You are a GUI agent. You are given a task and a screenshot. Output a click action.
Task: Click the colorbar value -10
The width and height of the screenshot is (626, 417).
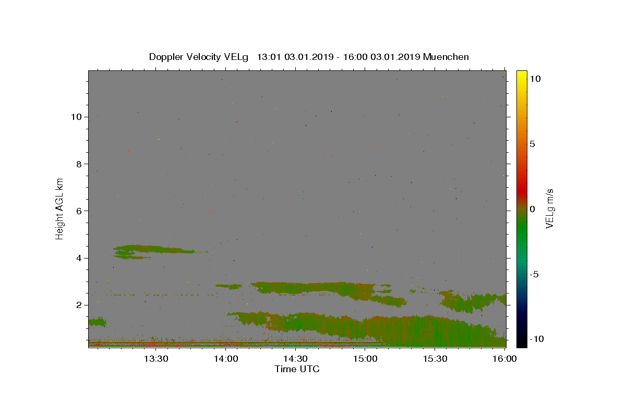point(536,339)
